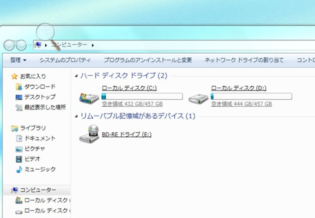Click the plain hard drive icon in sidebar
Image resolution: width=315 pixels, height=218 pixels.
[19, 211]
